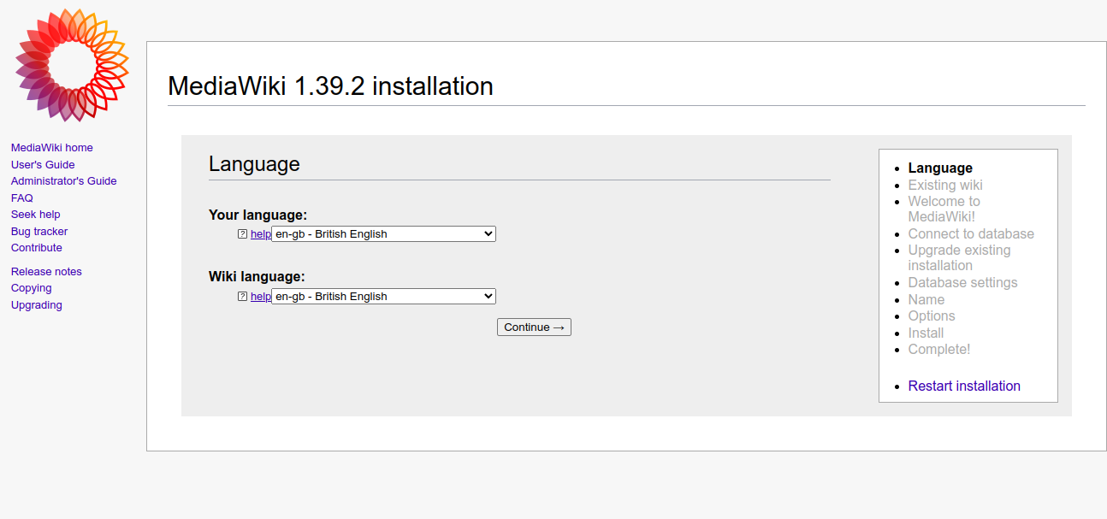The width and height of the screenshot is (1107, 519).
Task: Open the FAQ sidebar link
Action: point(21,198)
